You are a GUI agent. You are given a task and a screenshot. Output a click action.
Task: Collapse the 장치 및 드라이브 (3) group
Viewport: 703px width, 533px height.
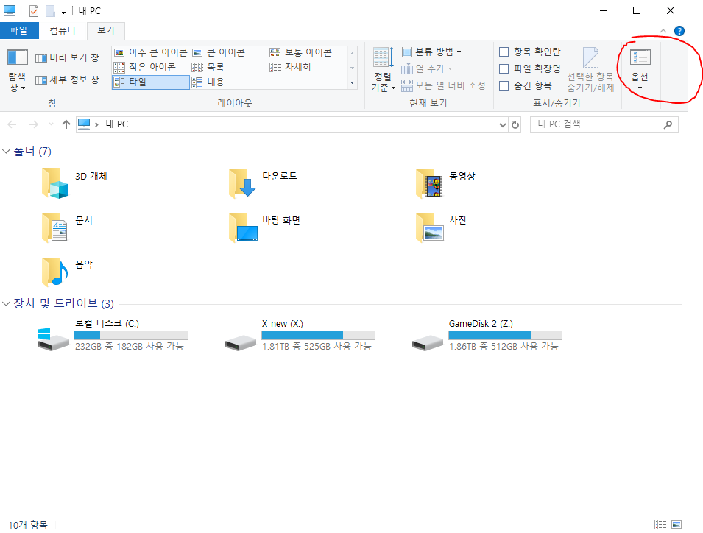click(x=7, y=304)
